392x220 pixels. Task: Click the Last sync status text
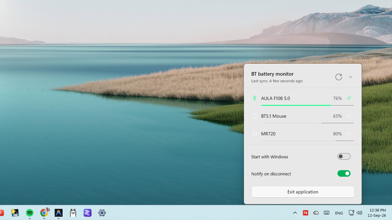277,81
